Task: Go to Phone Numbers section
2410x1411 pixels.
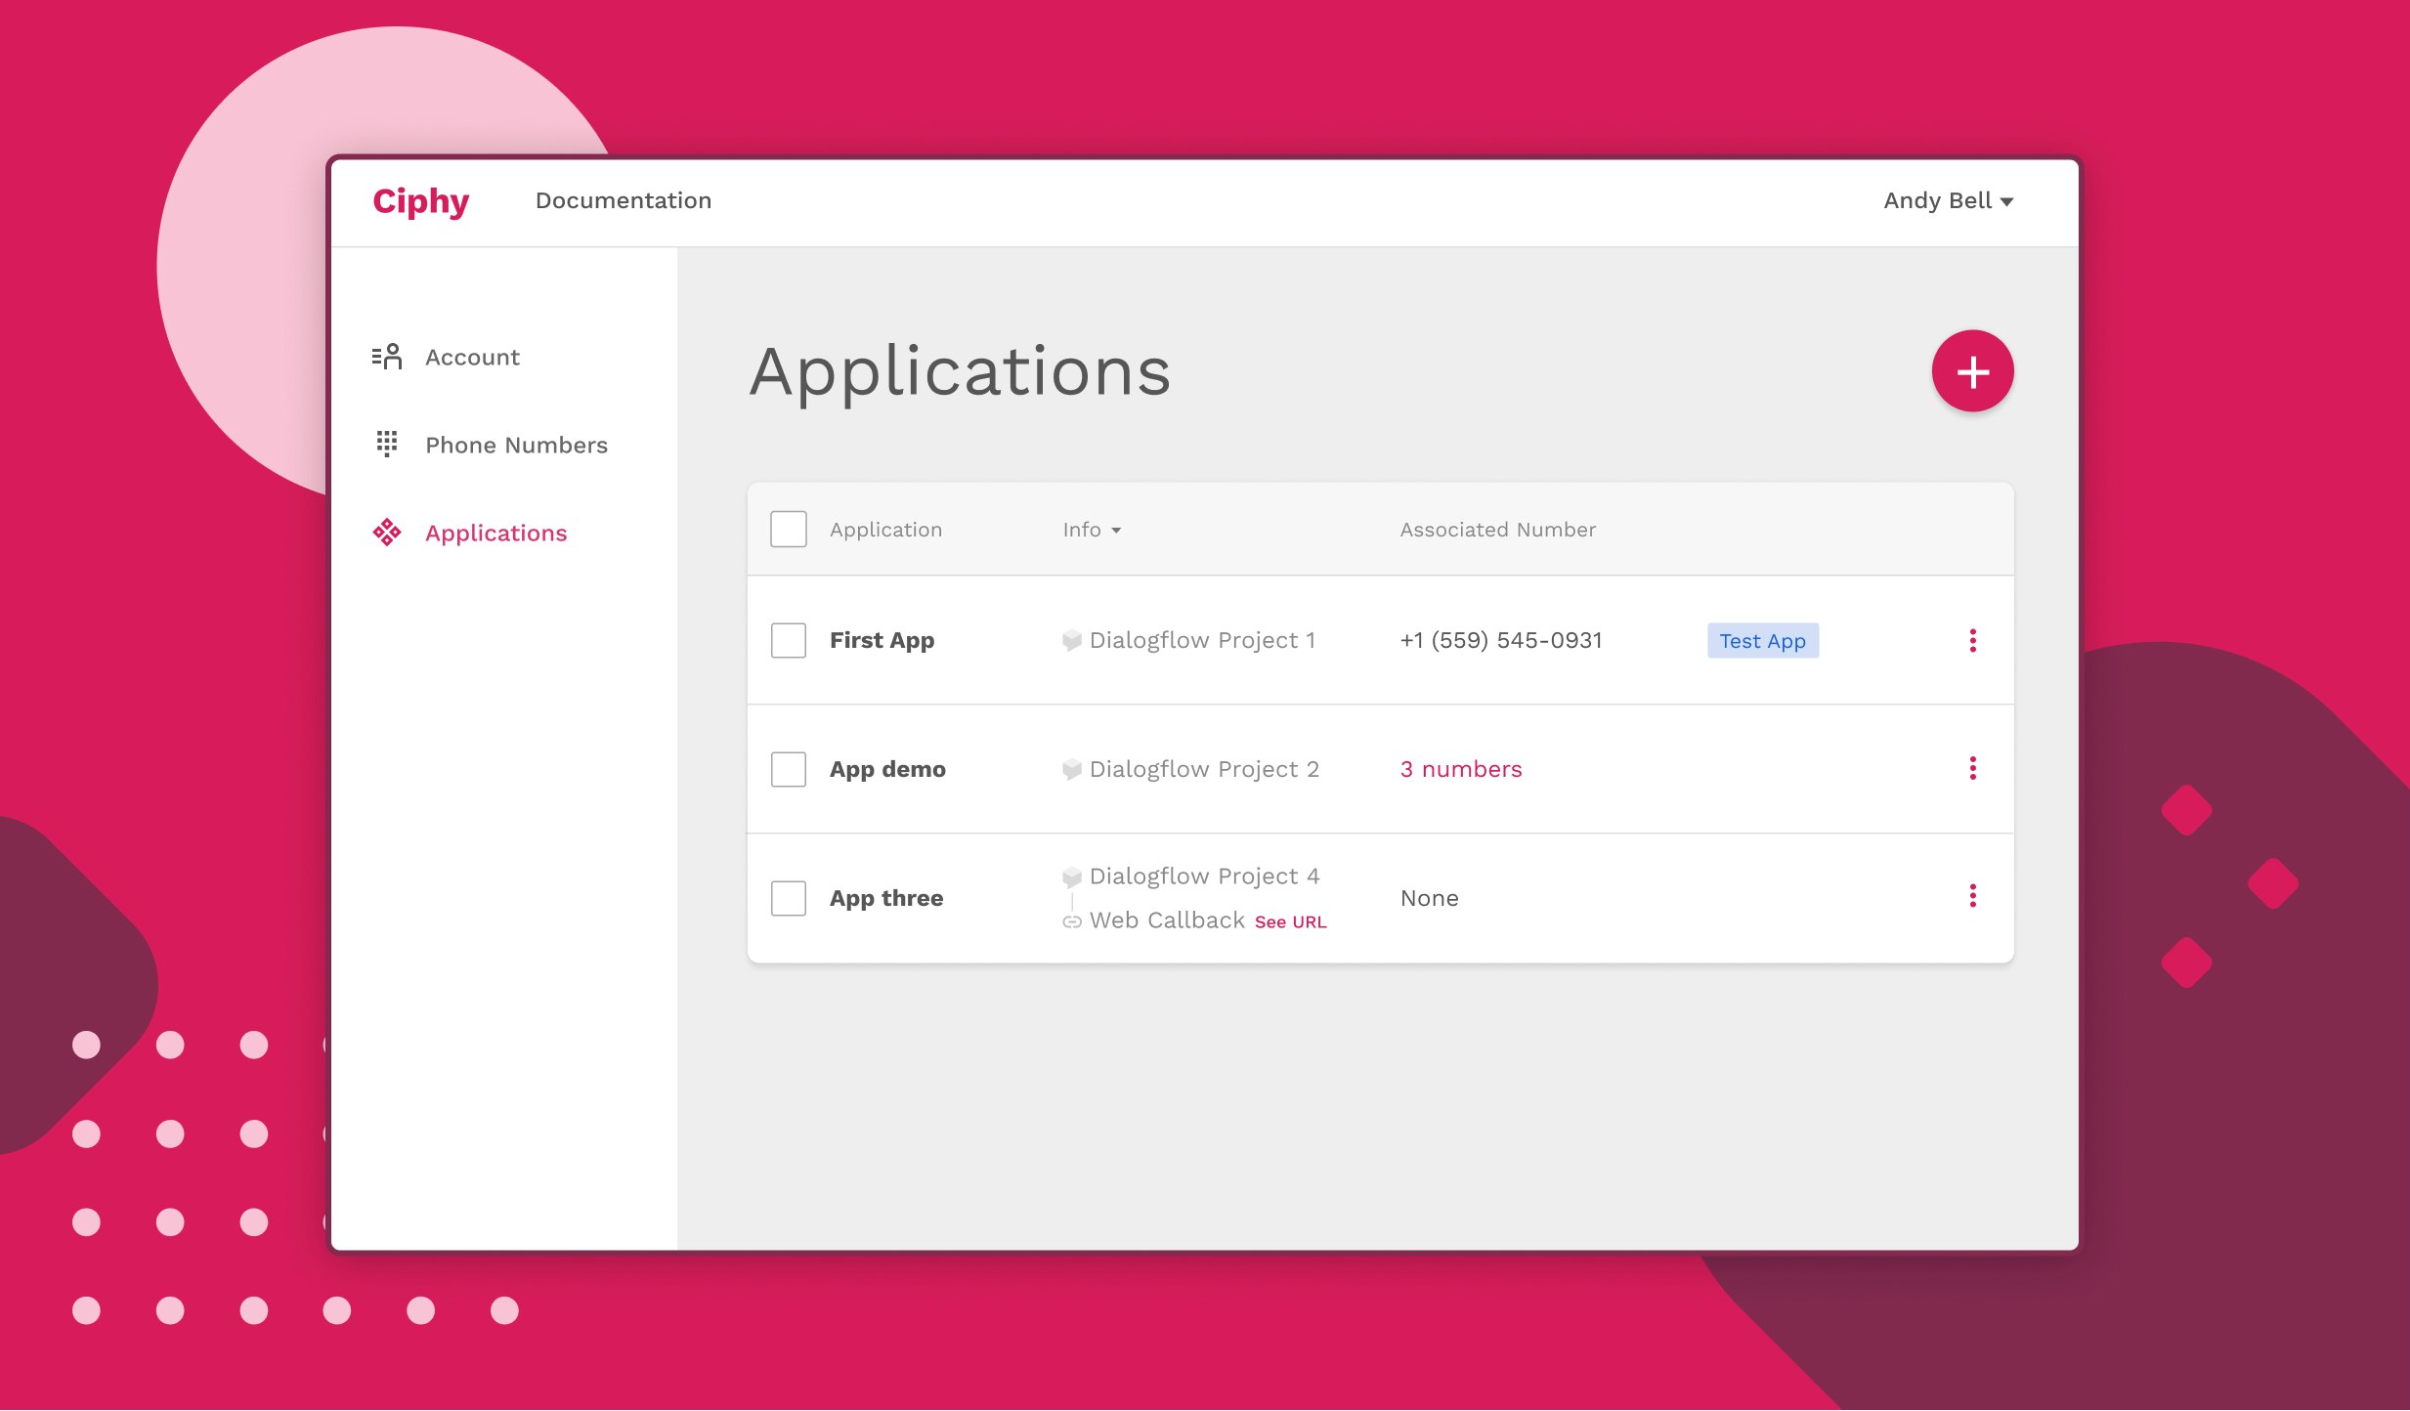Action: [516, 446]
